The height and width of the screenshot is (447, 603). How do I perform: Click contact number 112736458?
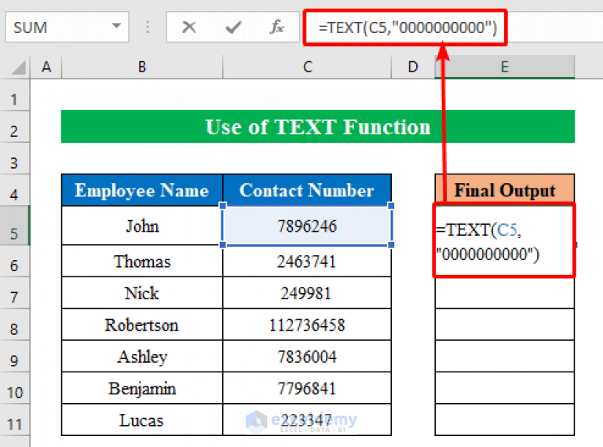tap(307, 324)
